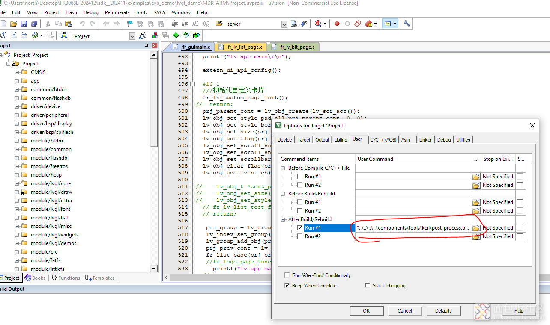Open an existing file with the folder icon
The height and width of the screenshot is (325, 550).
(x=13, y=24)
